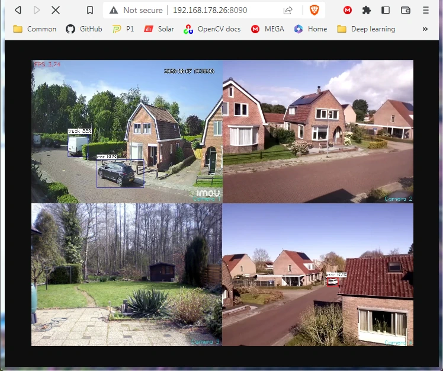Open the OpenCV docs bookmark

pos(212,29)
